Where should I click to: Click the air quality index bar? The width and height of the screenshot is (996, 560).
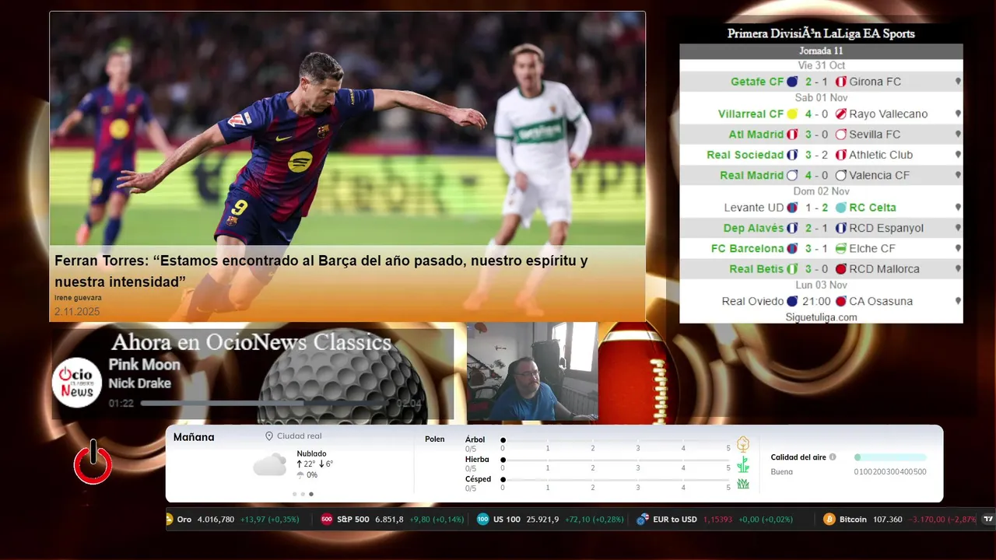[x=890, y=457]
